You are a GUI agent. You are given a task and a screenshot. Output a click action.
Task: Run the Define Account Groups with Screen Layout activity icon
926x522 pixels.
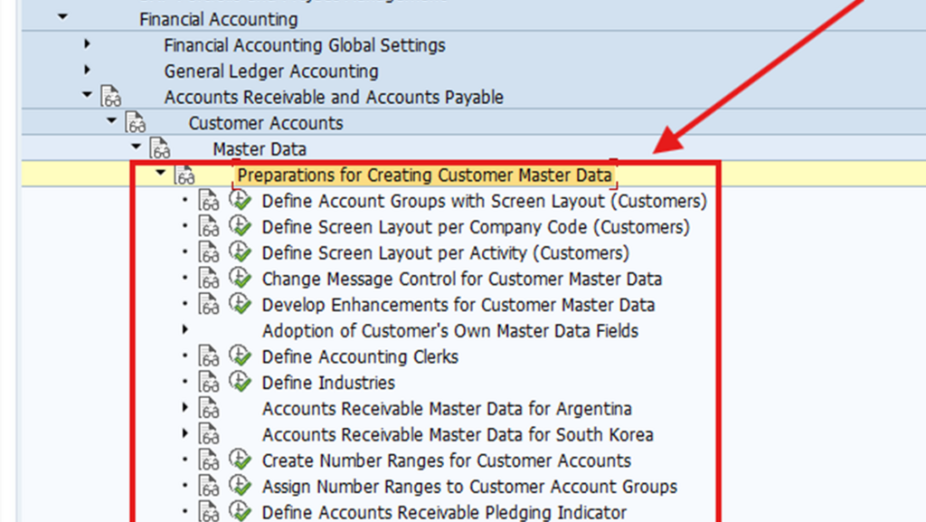[240, 201]
